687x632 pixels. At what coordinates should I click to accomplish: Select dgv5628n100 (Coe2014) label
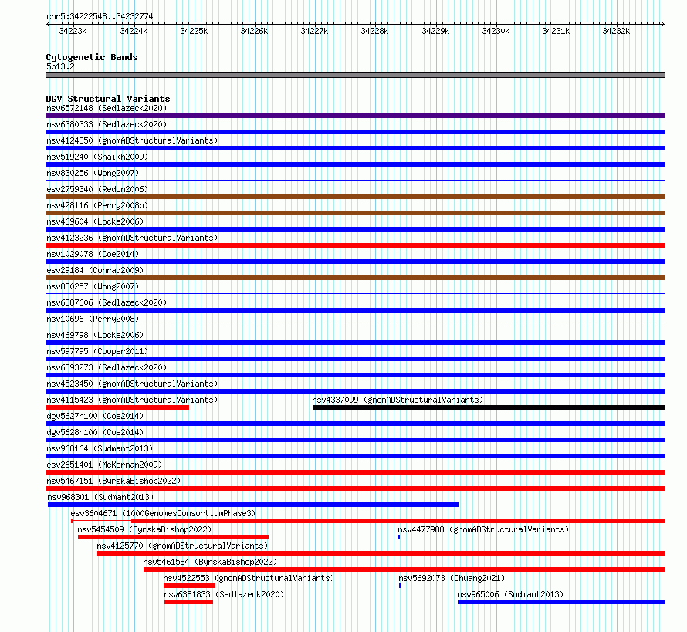click(95, 432)
